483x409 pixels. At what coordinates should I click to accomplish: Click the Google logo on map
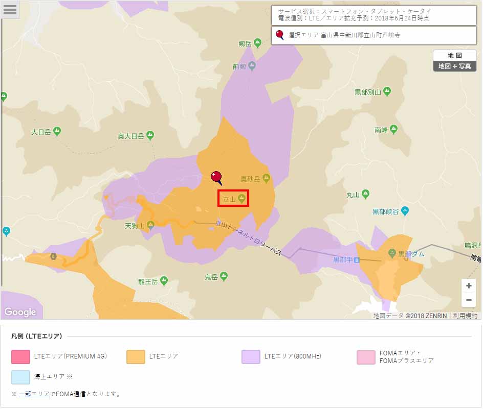pyautogui.click(x=20, y=311)
